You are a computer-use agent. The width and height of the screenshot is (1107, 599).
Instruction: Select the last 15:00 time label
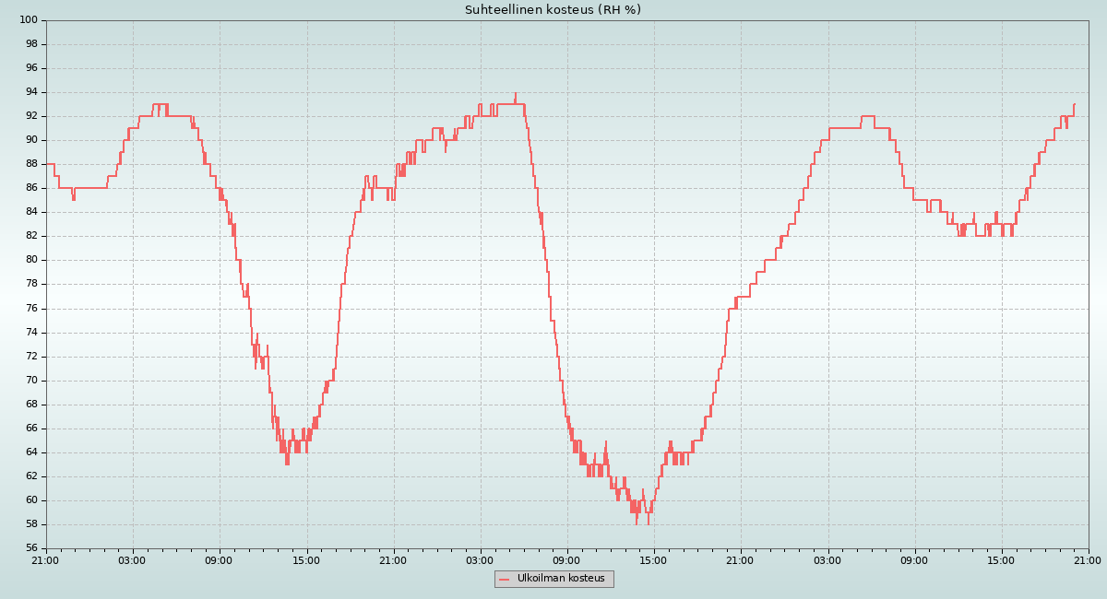coord(1001,559)
